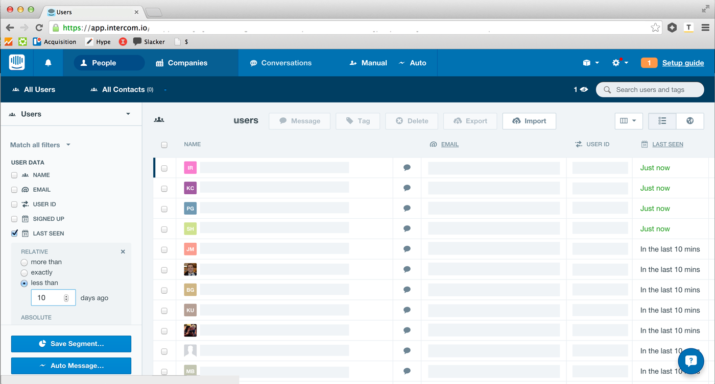The height and width of the screenshot is (384, 715).
Task: Switch to the list view of users
Action: 662,121
